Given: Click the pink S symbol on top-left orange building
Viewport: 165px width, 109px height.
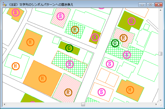Looking at the screenshot, I should coord(16,13).
